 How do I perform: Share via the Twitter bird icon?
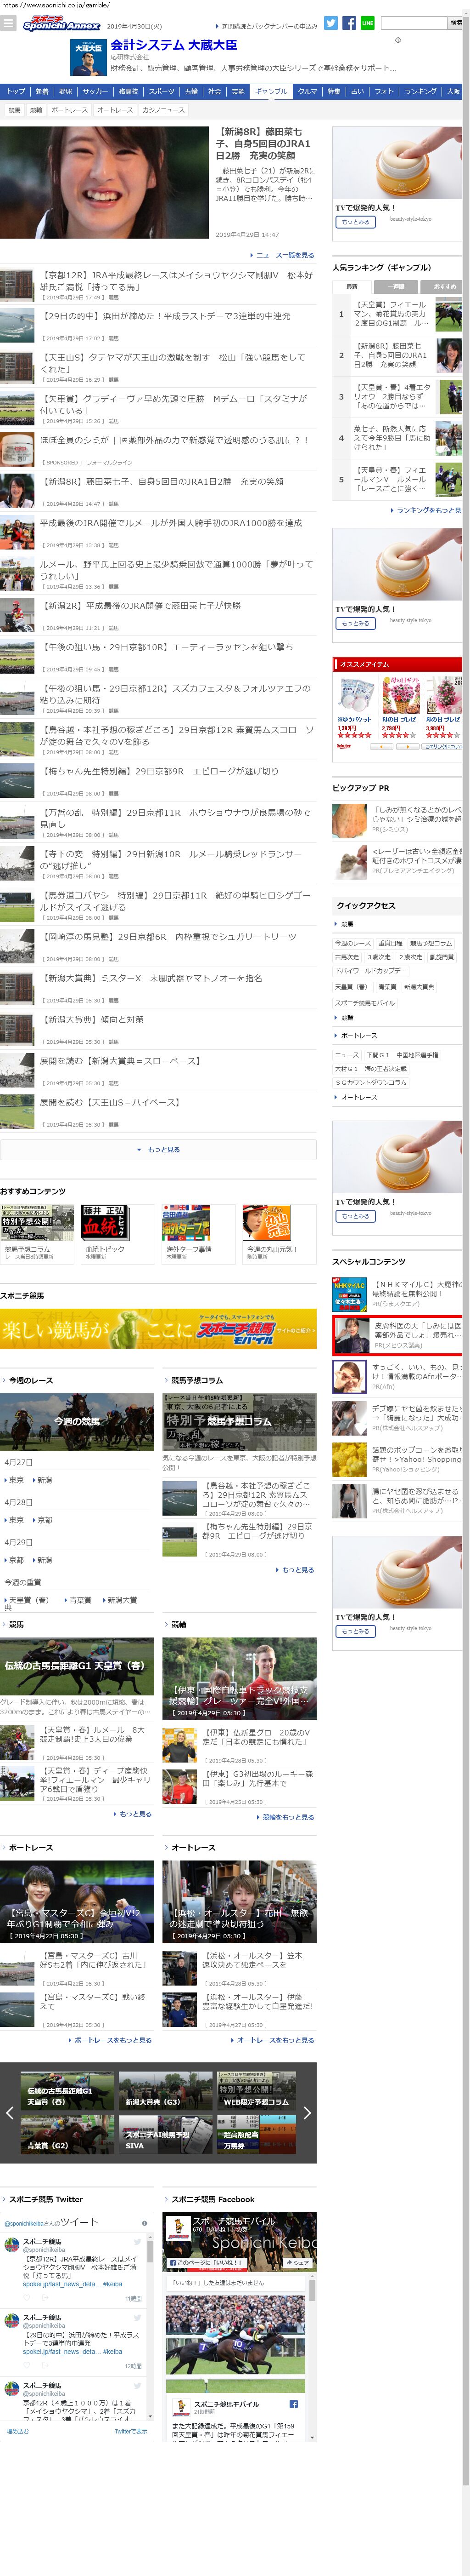tap(330, 23)
